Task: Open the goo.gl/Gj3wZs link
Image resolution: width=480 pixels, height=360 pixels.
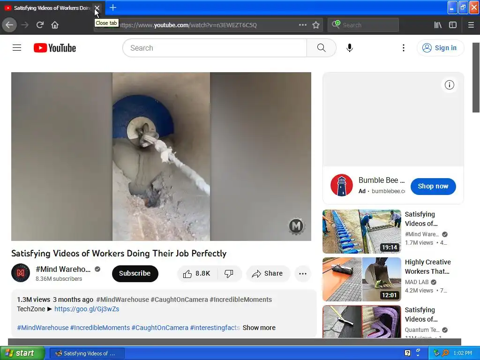Action: click(x=87, y=309)
